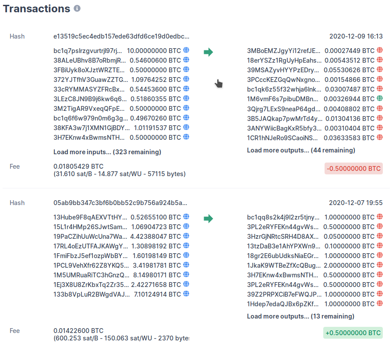This screenshot has width=392, height=347.
Task: Open input address 1FmiFbzJ5ef1ozpWbBY
Action: 91,256
